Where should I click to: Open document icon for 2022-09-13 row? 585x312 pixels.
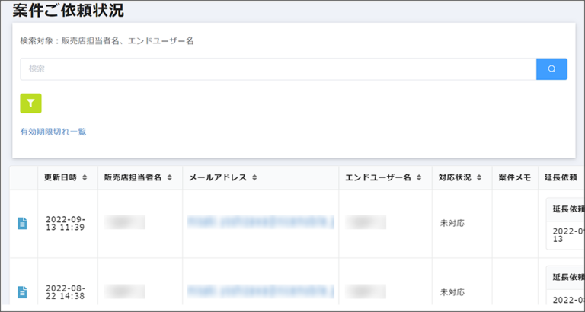(x=22, y=223)
